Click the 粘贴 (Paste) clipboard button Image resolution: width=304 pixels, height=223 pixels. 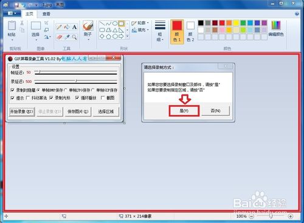[x=12, y=28]
